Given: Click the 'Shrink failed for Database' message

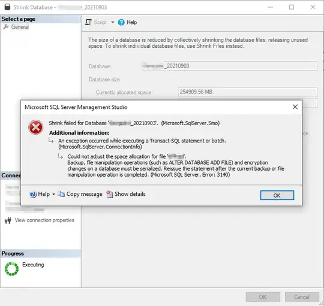Looking at the screenshot, I should [x=134, y=123].
